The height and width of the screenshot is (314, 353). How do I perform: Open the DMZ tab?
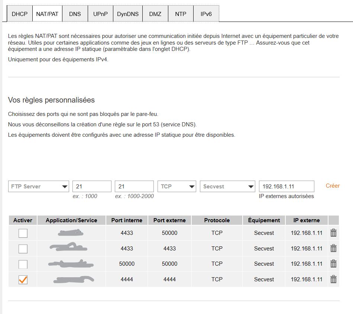point(155,14)
